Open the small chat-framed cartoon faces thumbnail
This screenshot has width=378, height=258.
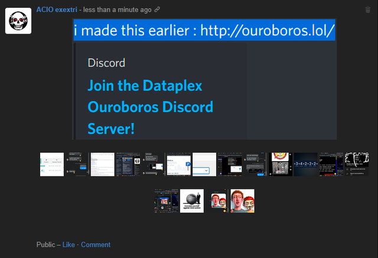(x=217, y=201)
